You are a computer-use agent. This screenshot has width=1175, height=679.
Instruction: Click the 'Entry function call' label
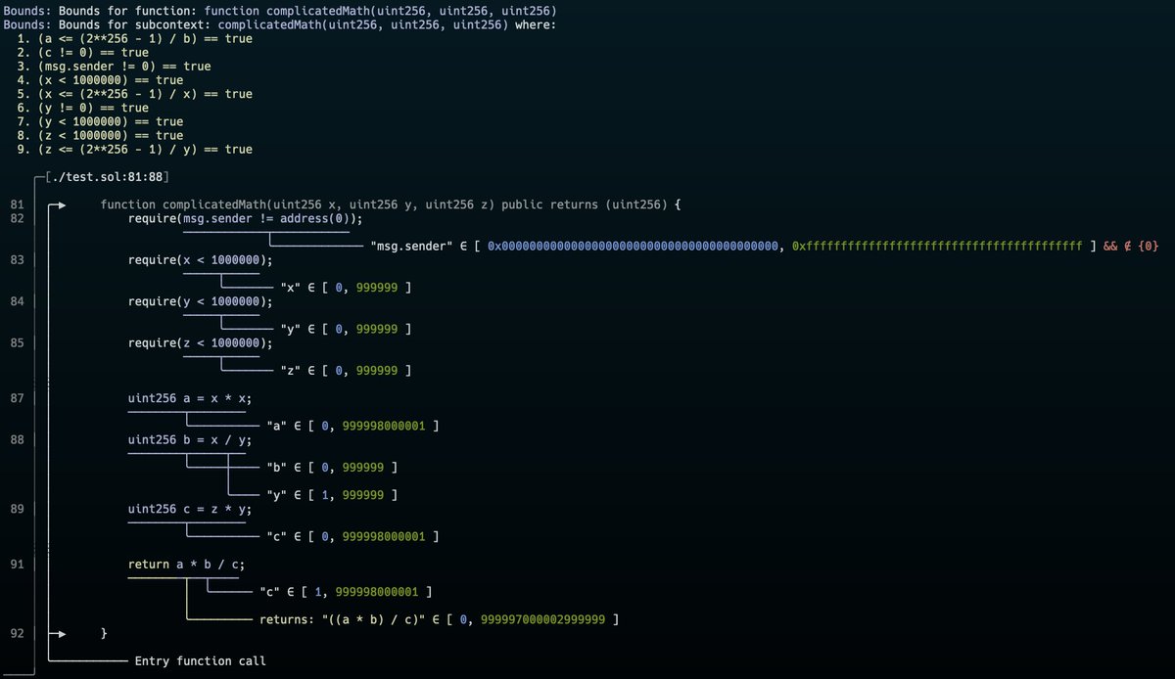200,661
